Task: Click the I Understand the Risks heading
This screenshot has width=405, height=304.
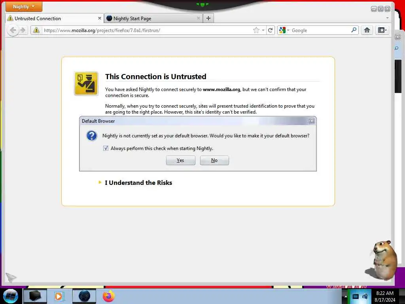Action: pos(138,183)
